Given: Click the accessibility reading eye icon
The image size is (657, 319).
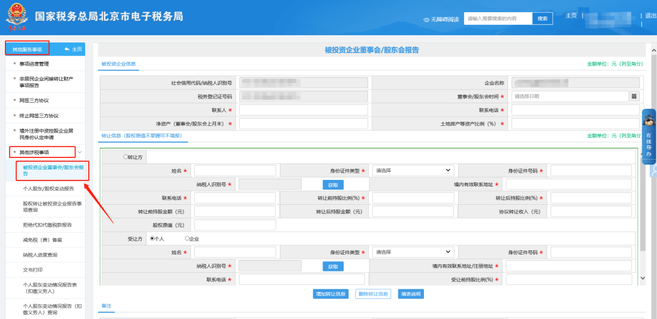Looking at the screenshot, I should coord(426,19).
